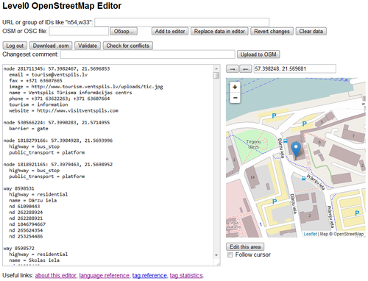Click the node 1818279166 line

[x=58, y=140]
